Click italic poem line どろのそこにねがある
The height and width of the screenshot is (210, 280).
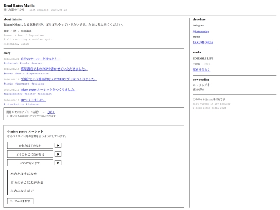click(27, 183)
